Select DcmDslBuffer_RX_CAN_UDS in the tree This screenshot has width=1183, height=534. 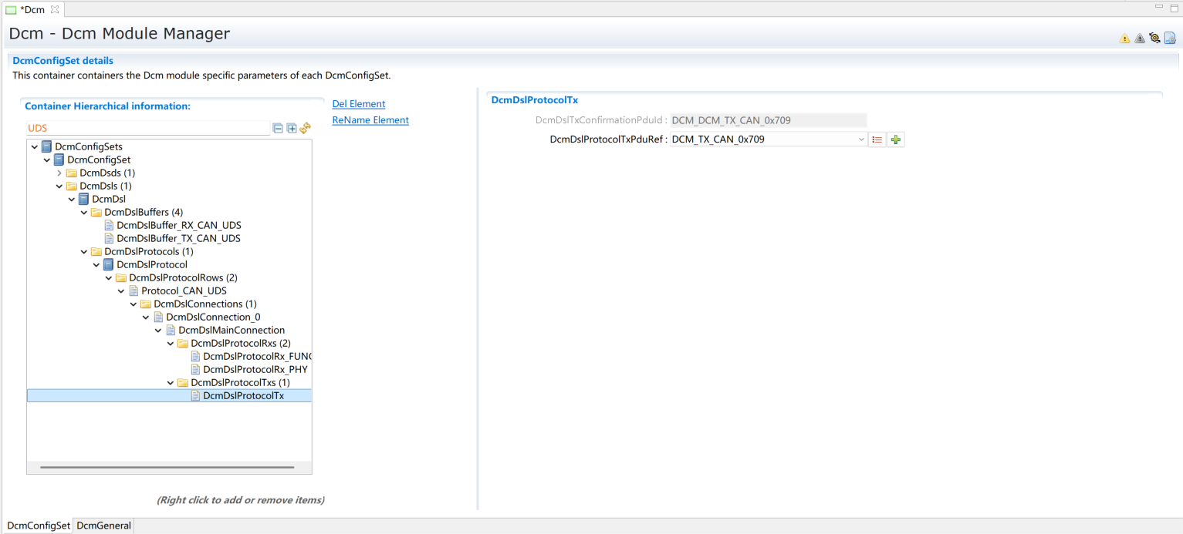click(x=178, y=225)
